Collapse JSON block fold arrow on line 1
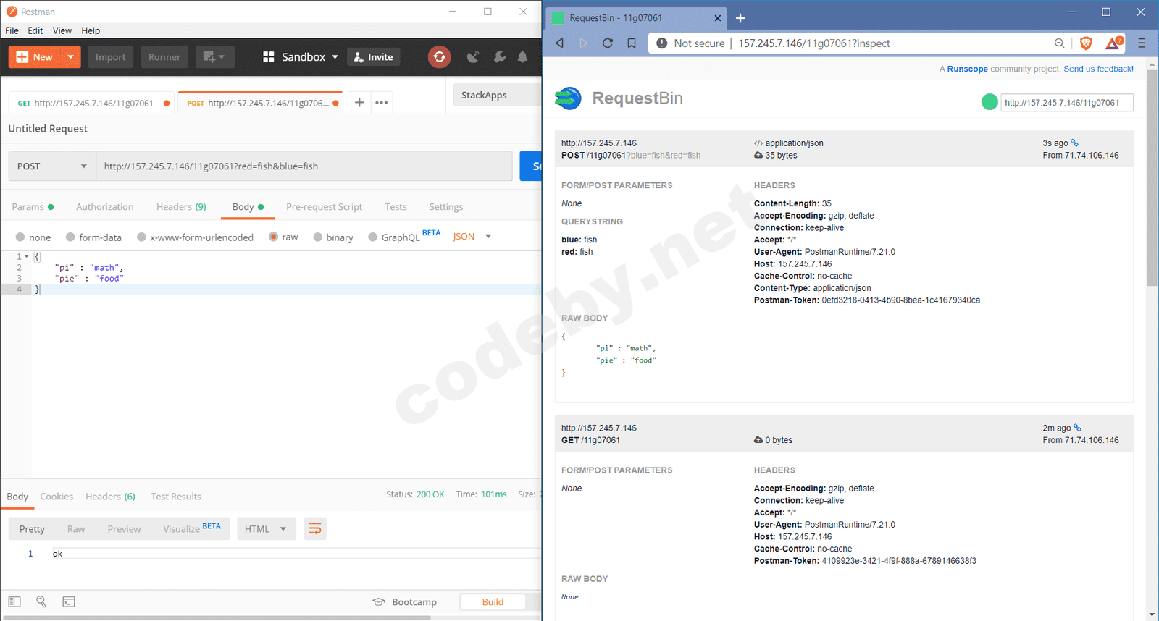This screenshot has width=1159, height=621. click(27, 257)
